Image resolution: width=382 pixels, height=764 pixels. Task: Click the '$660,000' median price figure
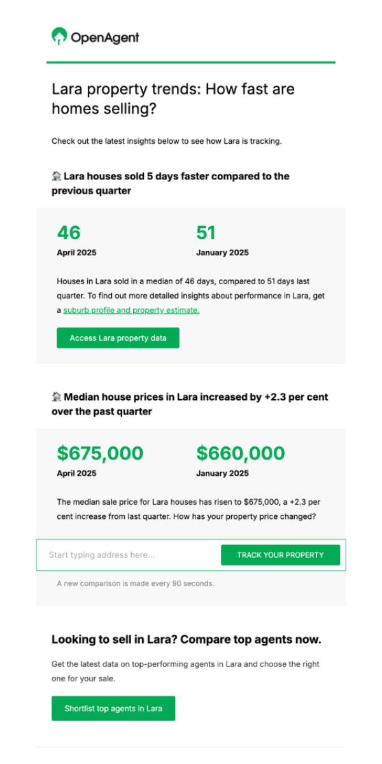[241, 453]
